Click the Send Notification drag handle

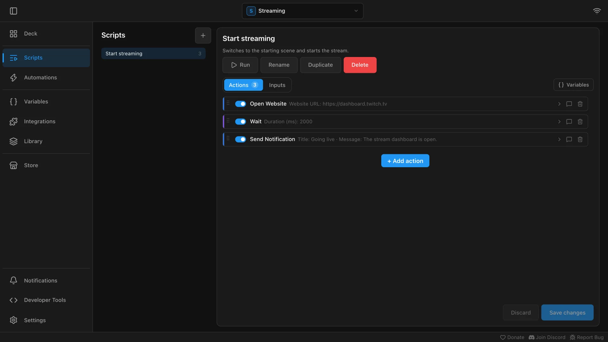(x=228, y=138)
